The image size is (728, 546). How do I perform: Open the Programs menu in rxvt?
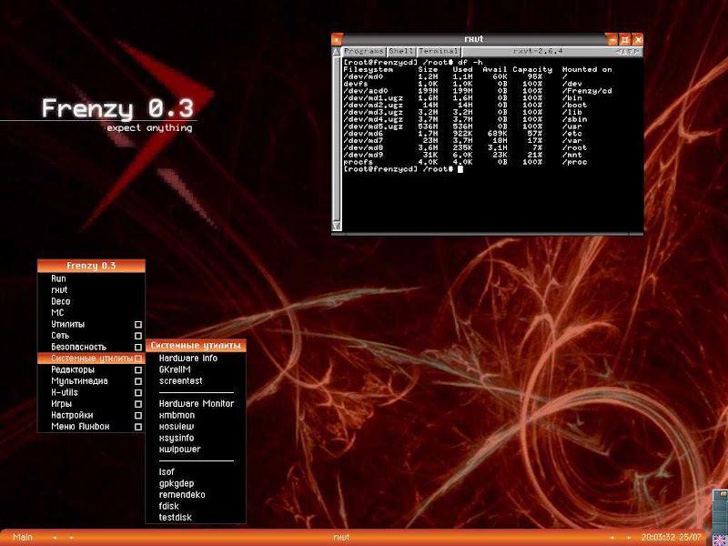(x=364, y=52)
